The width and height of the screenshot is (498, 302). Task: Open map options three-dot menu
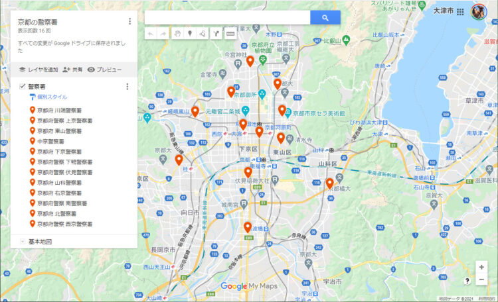click(x=129, y=21)
